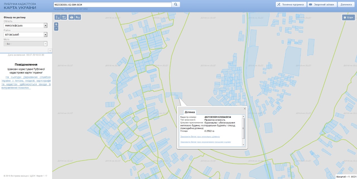Open the Місто dropdown

[x=45, y=44]
